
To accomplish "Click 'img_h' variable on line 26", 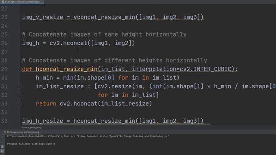I will click(x=31, y=43).
